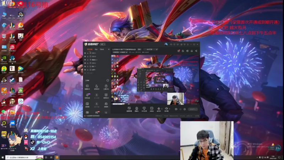Open the toolbox microphone tool with purple badge
This screenshot has height=160, width=284.
(x=87, y=96)
